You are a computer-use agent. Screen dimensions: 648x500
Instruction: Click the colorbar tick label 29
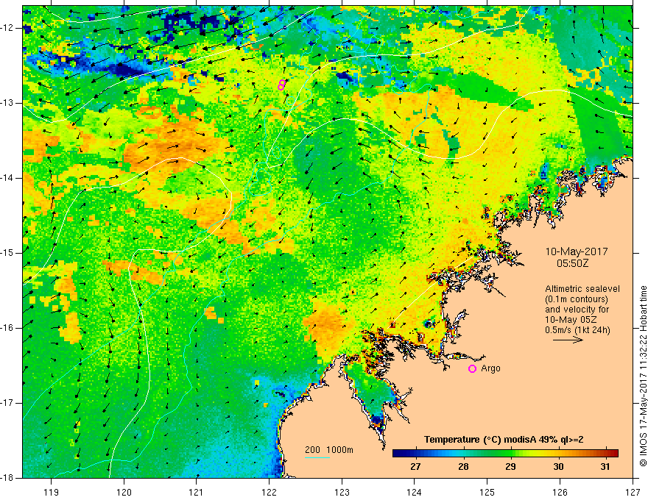[510, 467]
